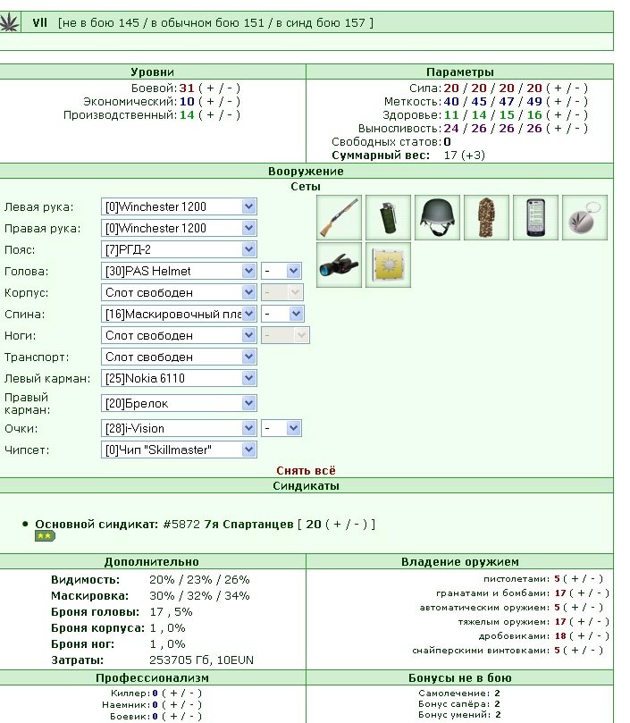Decrease Боевой level with minus
Image resolution: width=630 pixels, height=723 pixels.
pos(230,88)
